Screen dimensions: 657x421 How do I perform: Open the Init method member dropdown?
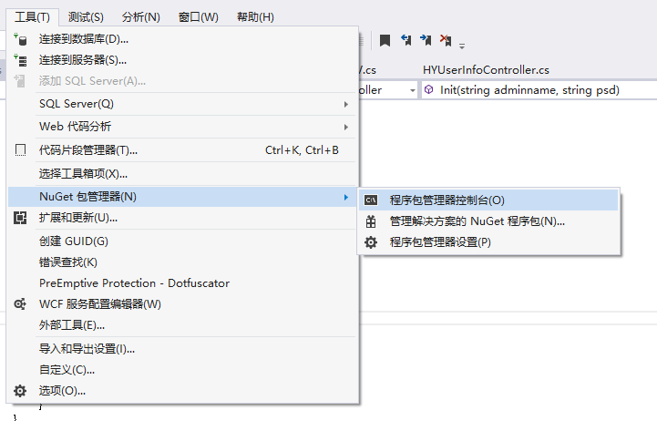point(539,90)
